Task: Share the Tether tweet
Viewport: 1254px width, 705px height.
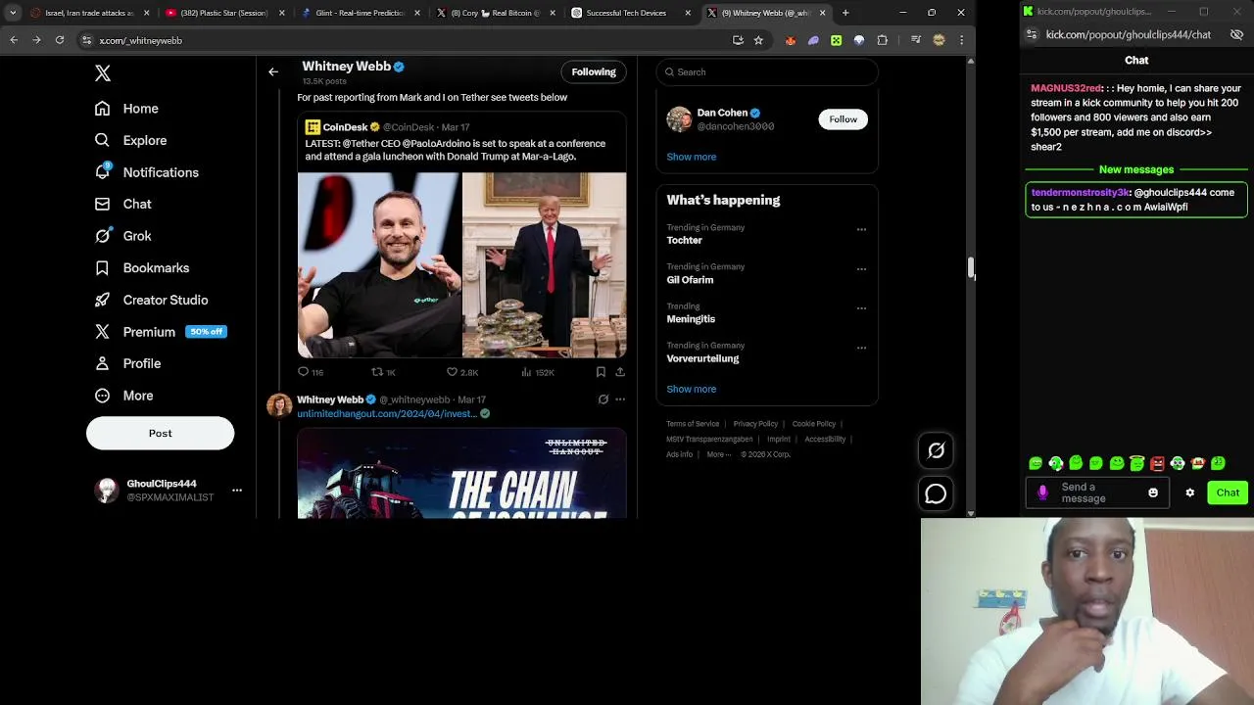Action: coord(620,372)
